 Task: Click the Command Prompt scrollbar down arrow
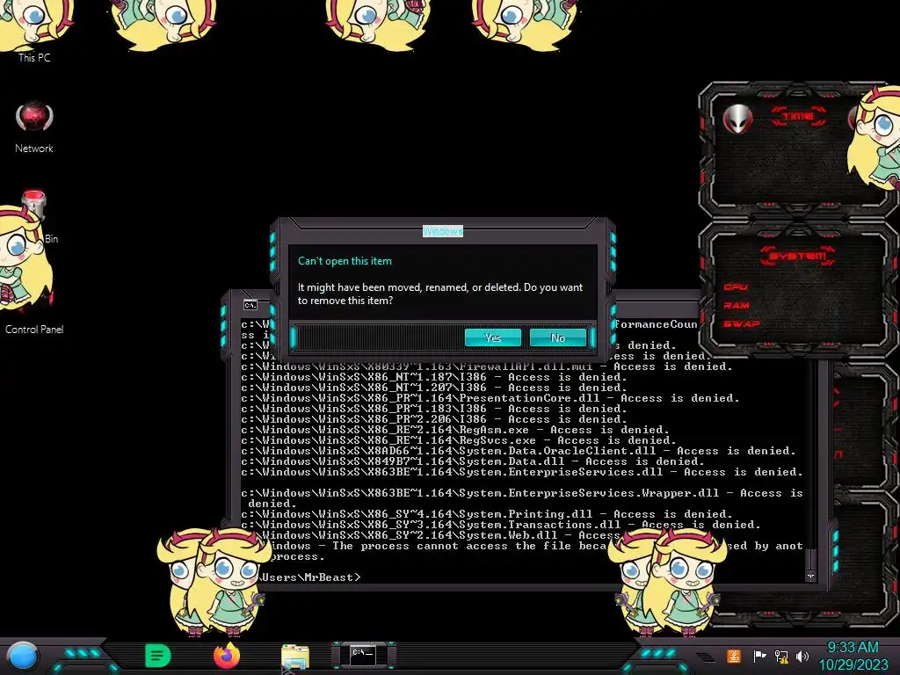point(810,576)
